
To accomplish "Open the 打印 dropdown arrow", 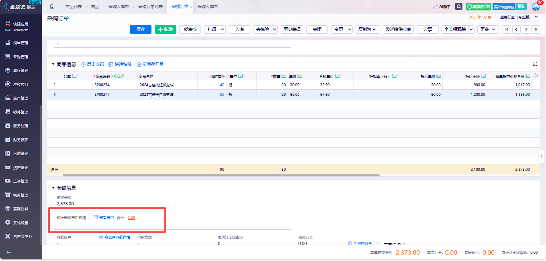I will [x=223, y=29].
